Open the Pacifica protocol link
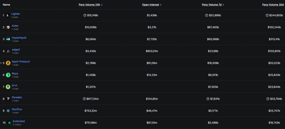The image size is (285, 129). click(x=17, y=109)
